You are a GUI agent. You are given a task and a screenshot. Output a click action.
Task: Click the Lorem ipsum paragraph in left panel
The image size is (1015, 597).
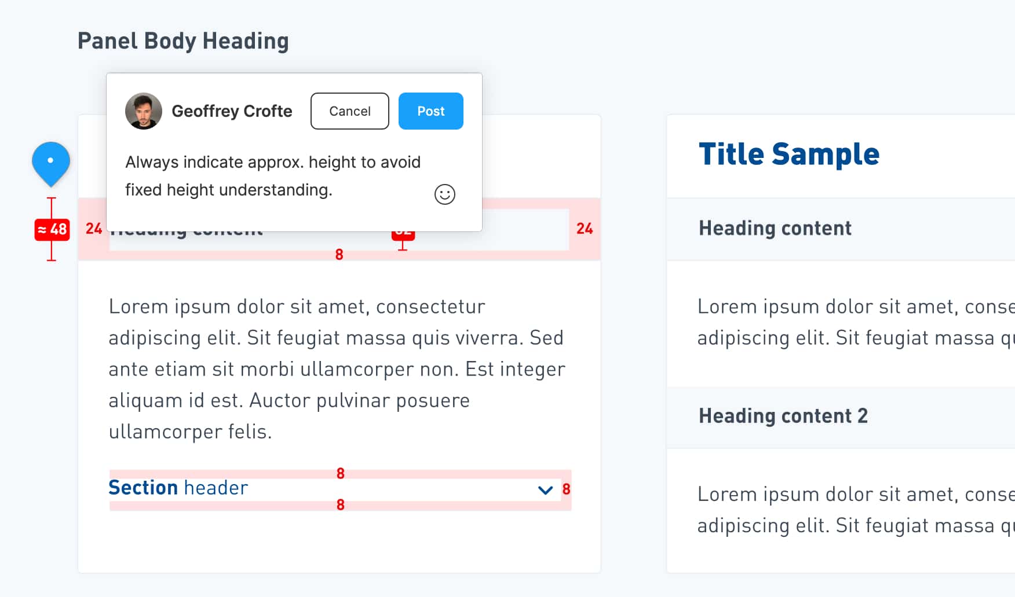click(x=337, y=369)
